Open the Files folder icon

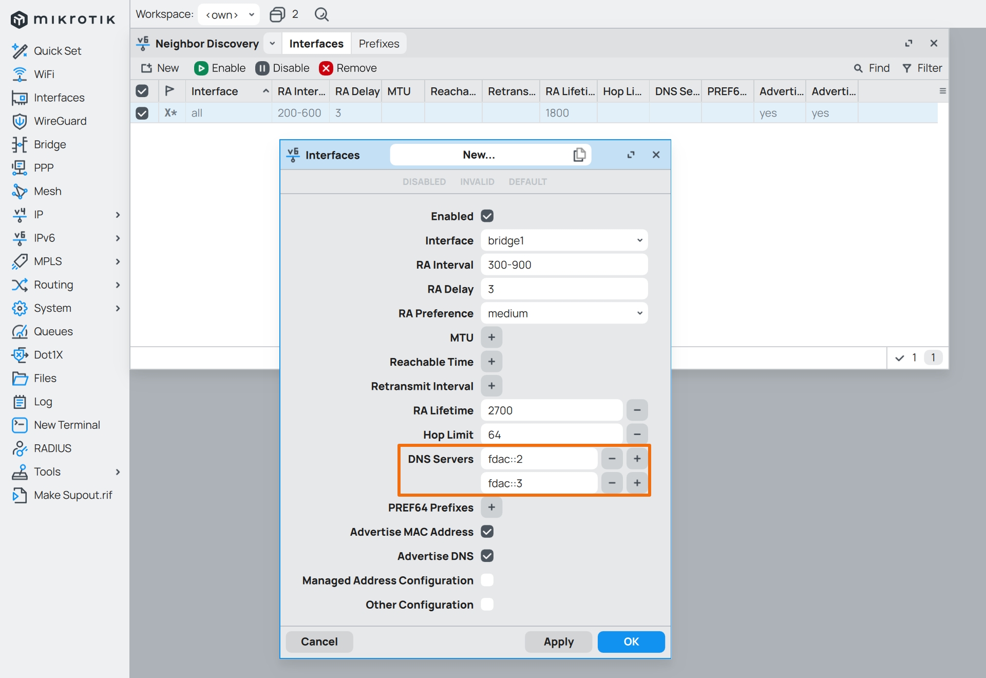(20, 378)
